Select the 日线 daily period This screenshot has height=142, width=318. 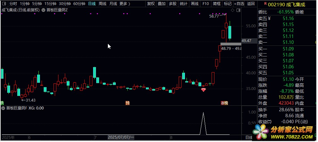pyautogui.click(x=92, y=4)
